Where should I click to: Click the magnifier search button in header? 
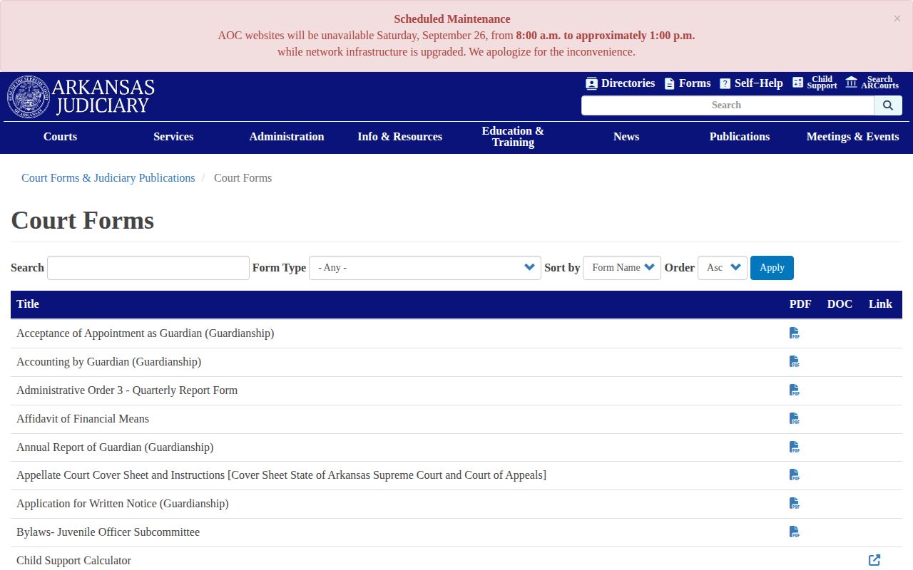pyautogui.click(x=888, y=105)
